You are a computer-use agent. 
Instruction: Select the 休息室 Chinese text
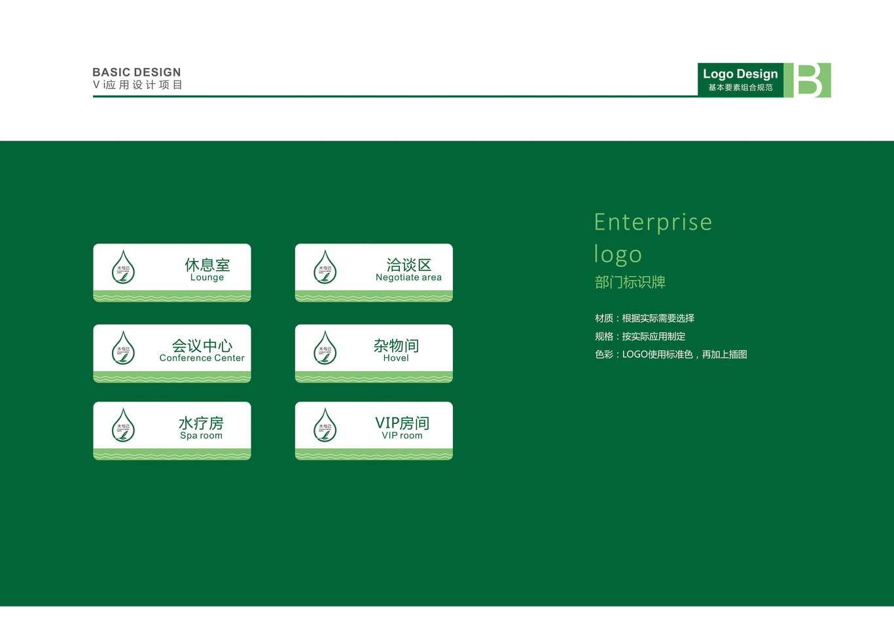pyautogui.click(x=207, y=265)
